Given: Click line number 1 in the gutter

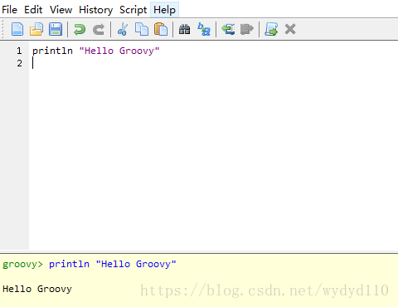Looking at the screenshot, I should (19, 51).
